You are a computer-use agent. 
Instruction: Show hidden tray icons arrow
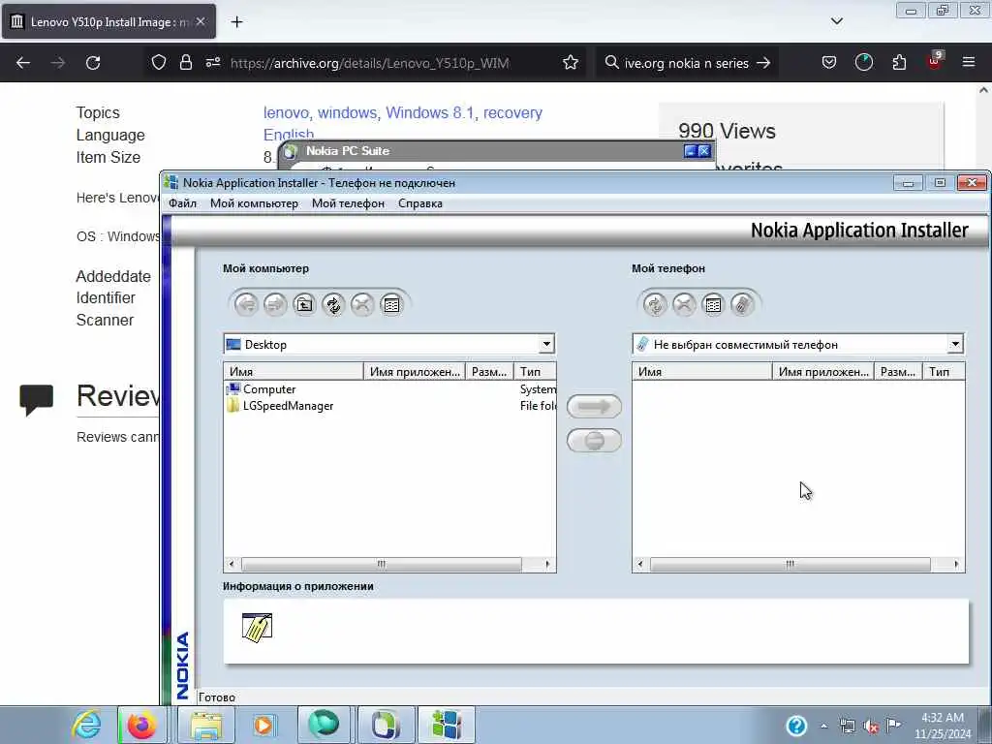[823, 727]
